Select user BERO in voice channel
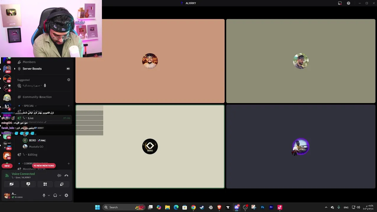This screenshot has width=377, height=212. click(x=32, y=140)
